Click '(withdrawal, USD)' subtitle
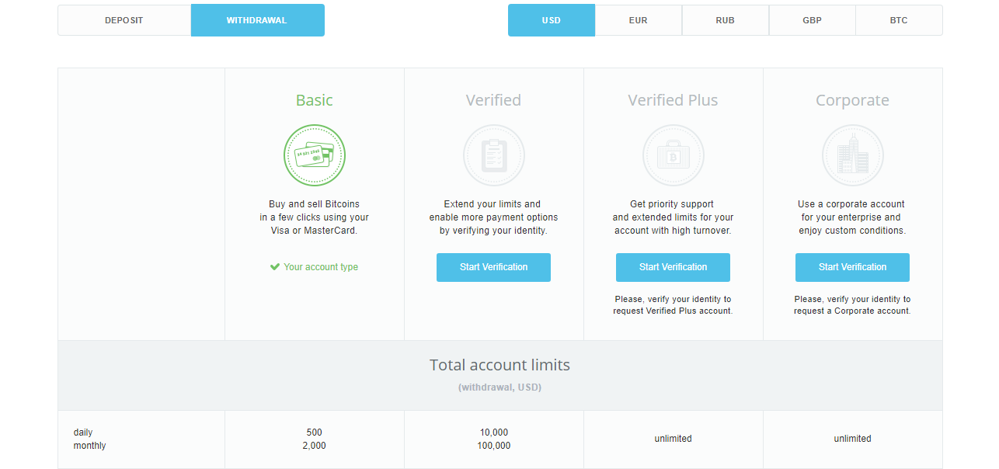Image resolution: width=999 pixels, height=469 pixels. coord(500,387)
